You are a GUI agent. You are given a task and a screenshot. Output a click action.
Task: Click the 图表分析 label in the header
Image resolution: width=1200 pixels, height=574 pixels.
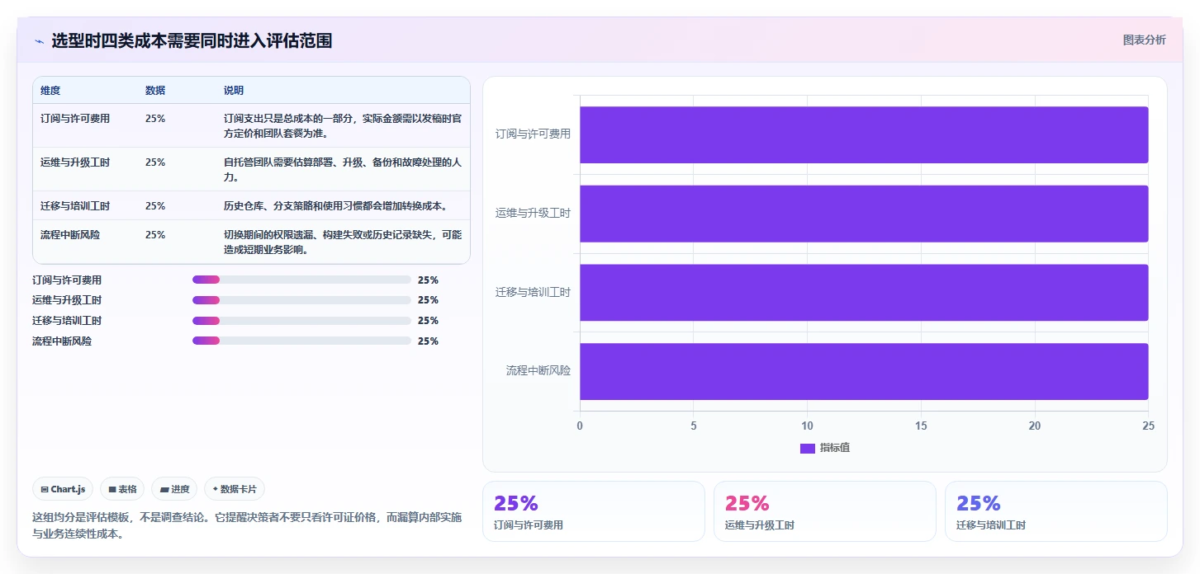pos(1144,40)
